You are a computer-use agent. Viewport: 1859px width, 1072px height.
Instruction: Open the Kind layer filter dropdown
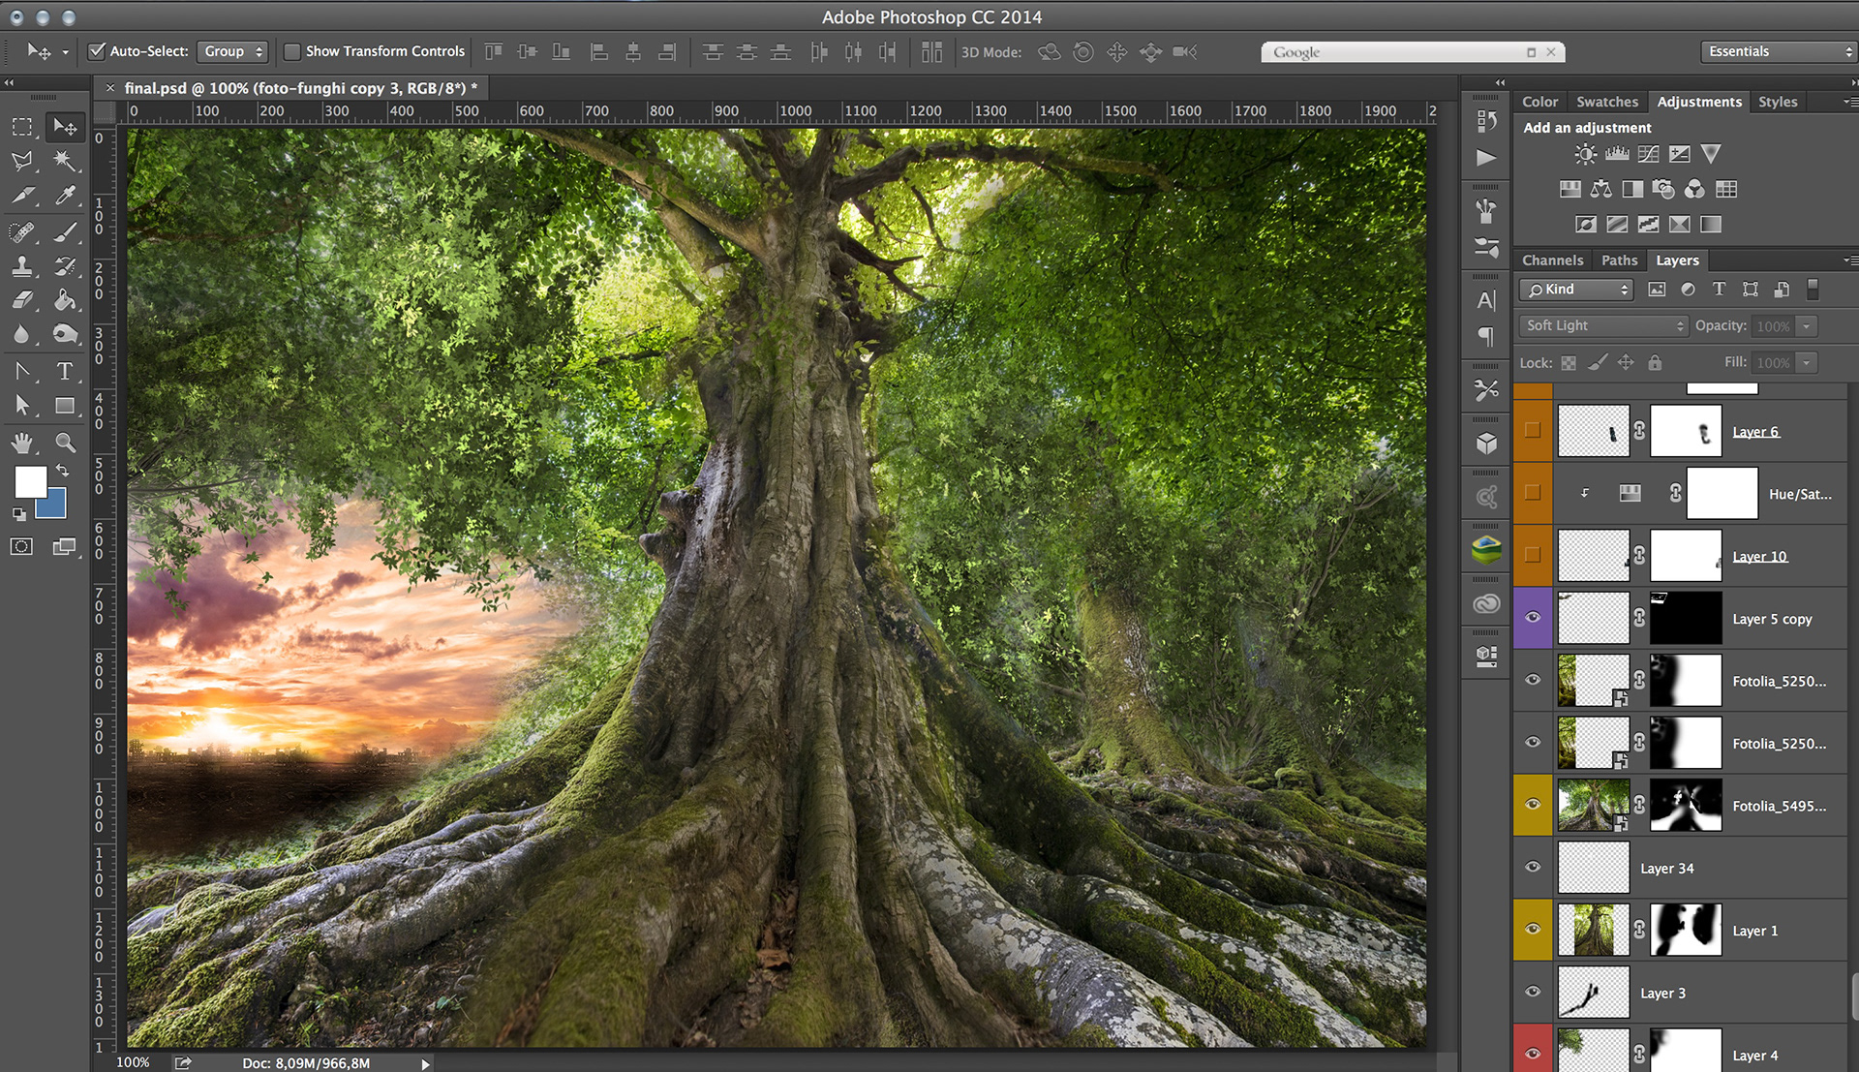coord(1576,290)
